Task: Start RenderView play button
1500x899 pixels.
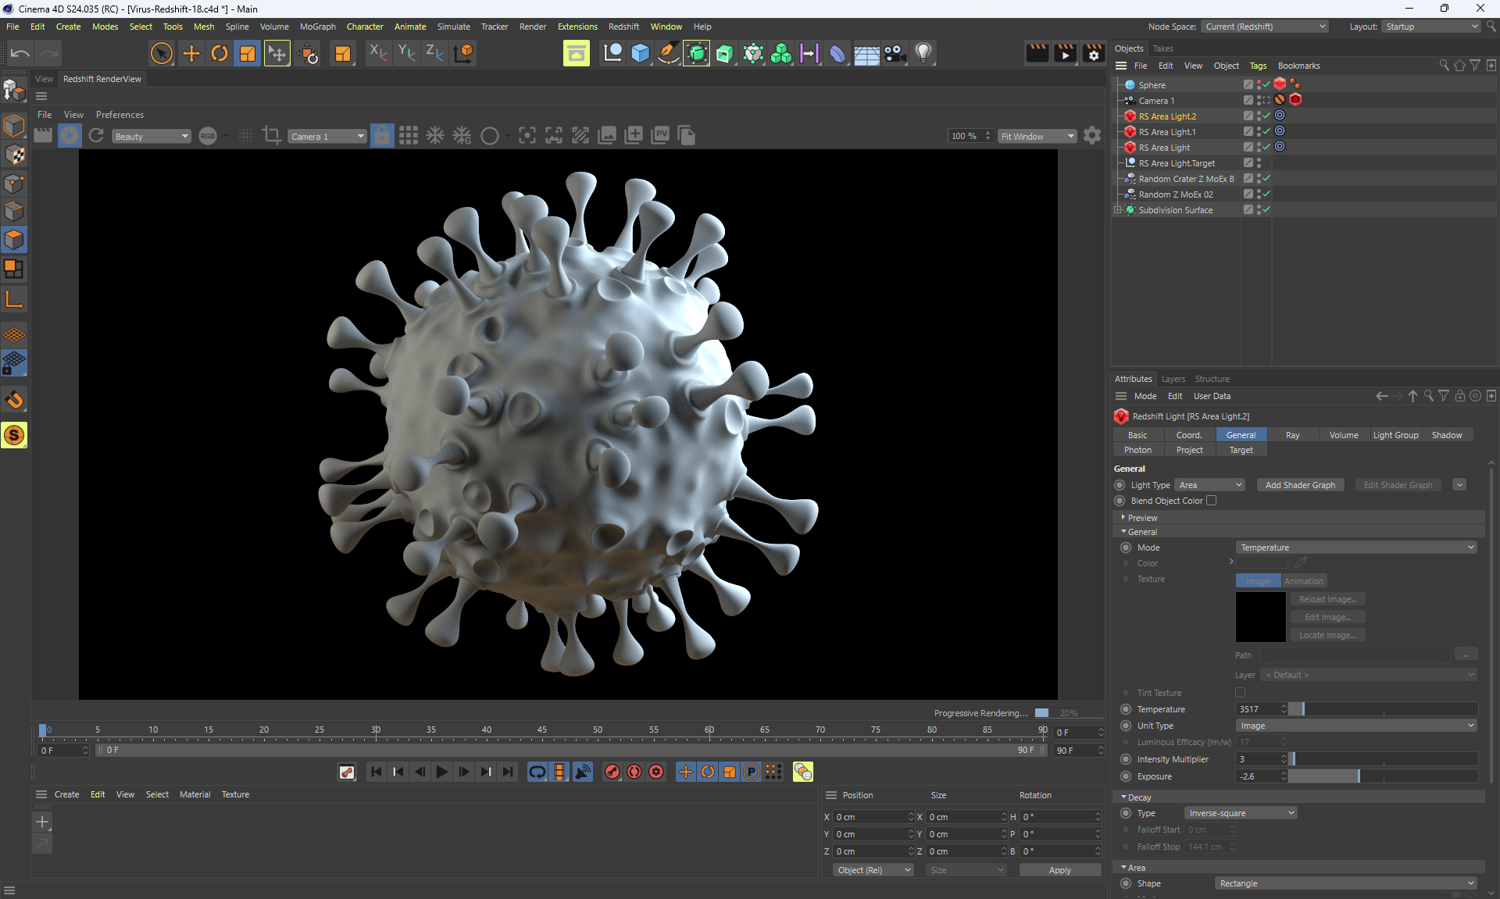Action: [x=70, y=136]
